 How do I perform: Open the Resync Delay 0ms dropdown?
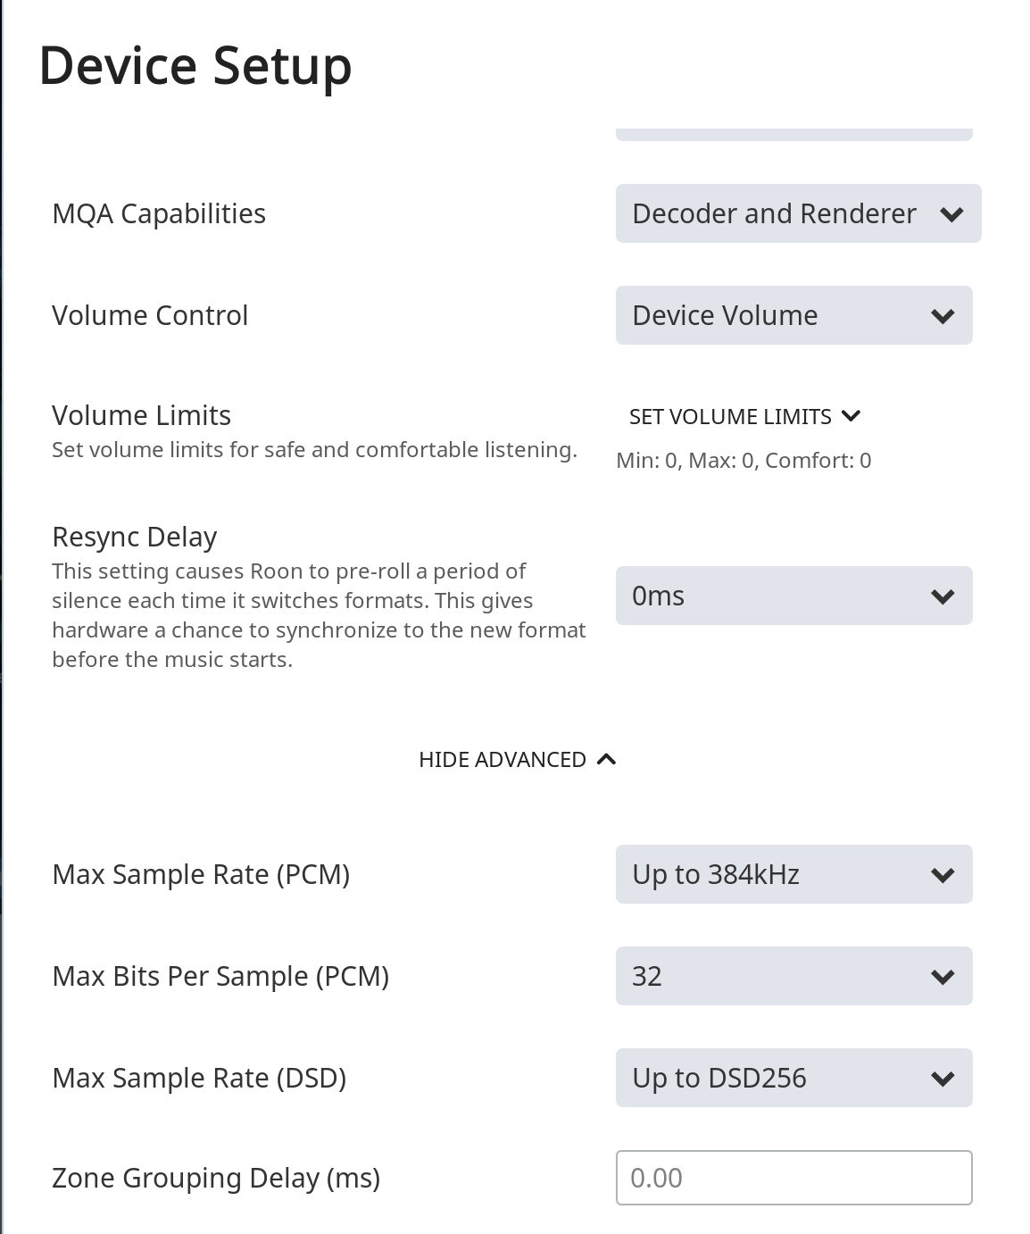(794, 596)
